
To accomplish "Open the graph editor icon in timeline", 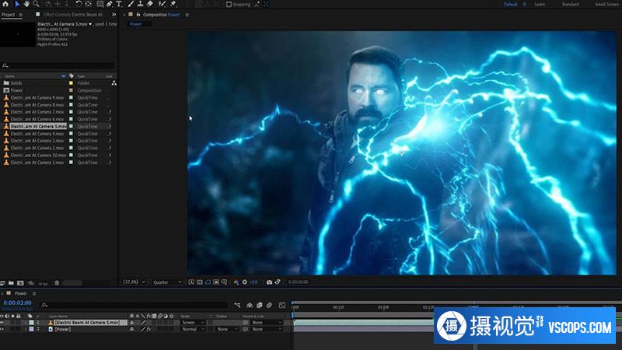I will click(282, 305).
